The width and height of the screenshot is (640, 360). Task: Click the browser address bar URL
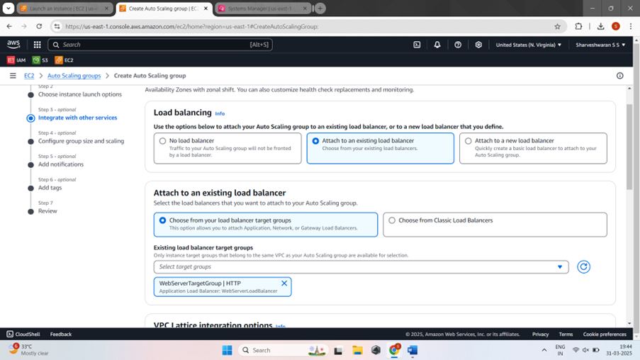[192, 26]
